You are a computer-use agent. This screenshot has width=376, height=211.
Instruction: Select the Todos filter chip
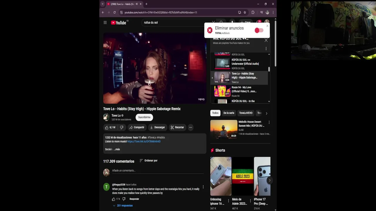click(x=215, y=113)
